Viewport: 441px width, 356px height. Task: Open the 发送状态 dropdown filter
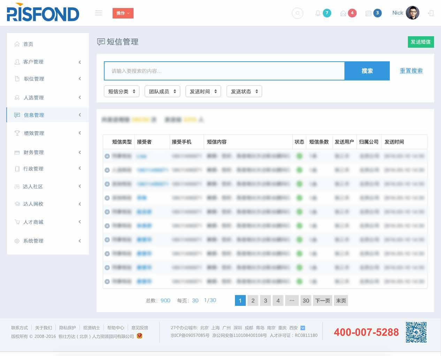244,91
